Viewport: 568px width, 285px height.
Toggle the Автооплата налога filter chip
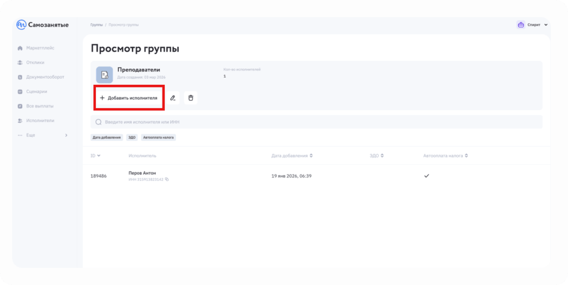[159, 137]
